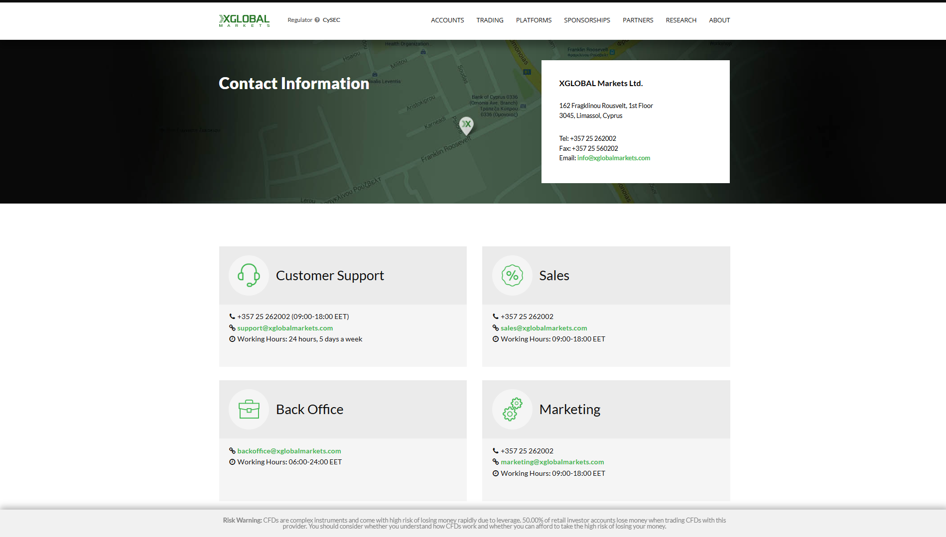Click the Regulator help question-mark icon
This screenshot has width=946, height=537.
317,20
